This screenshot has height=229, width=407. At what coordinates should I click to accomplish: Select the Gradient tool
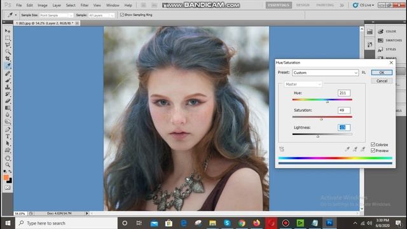tap(8, 108)
